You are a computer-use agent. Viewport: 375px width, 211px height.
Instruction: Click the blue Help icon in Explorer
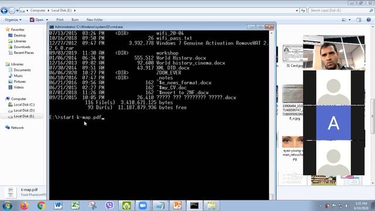click(369, 20)
